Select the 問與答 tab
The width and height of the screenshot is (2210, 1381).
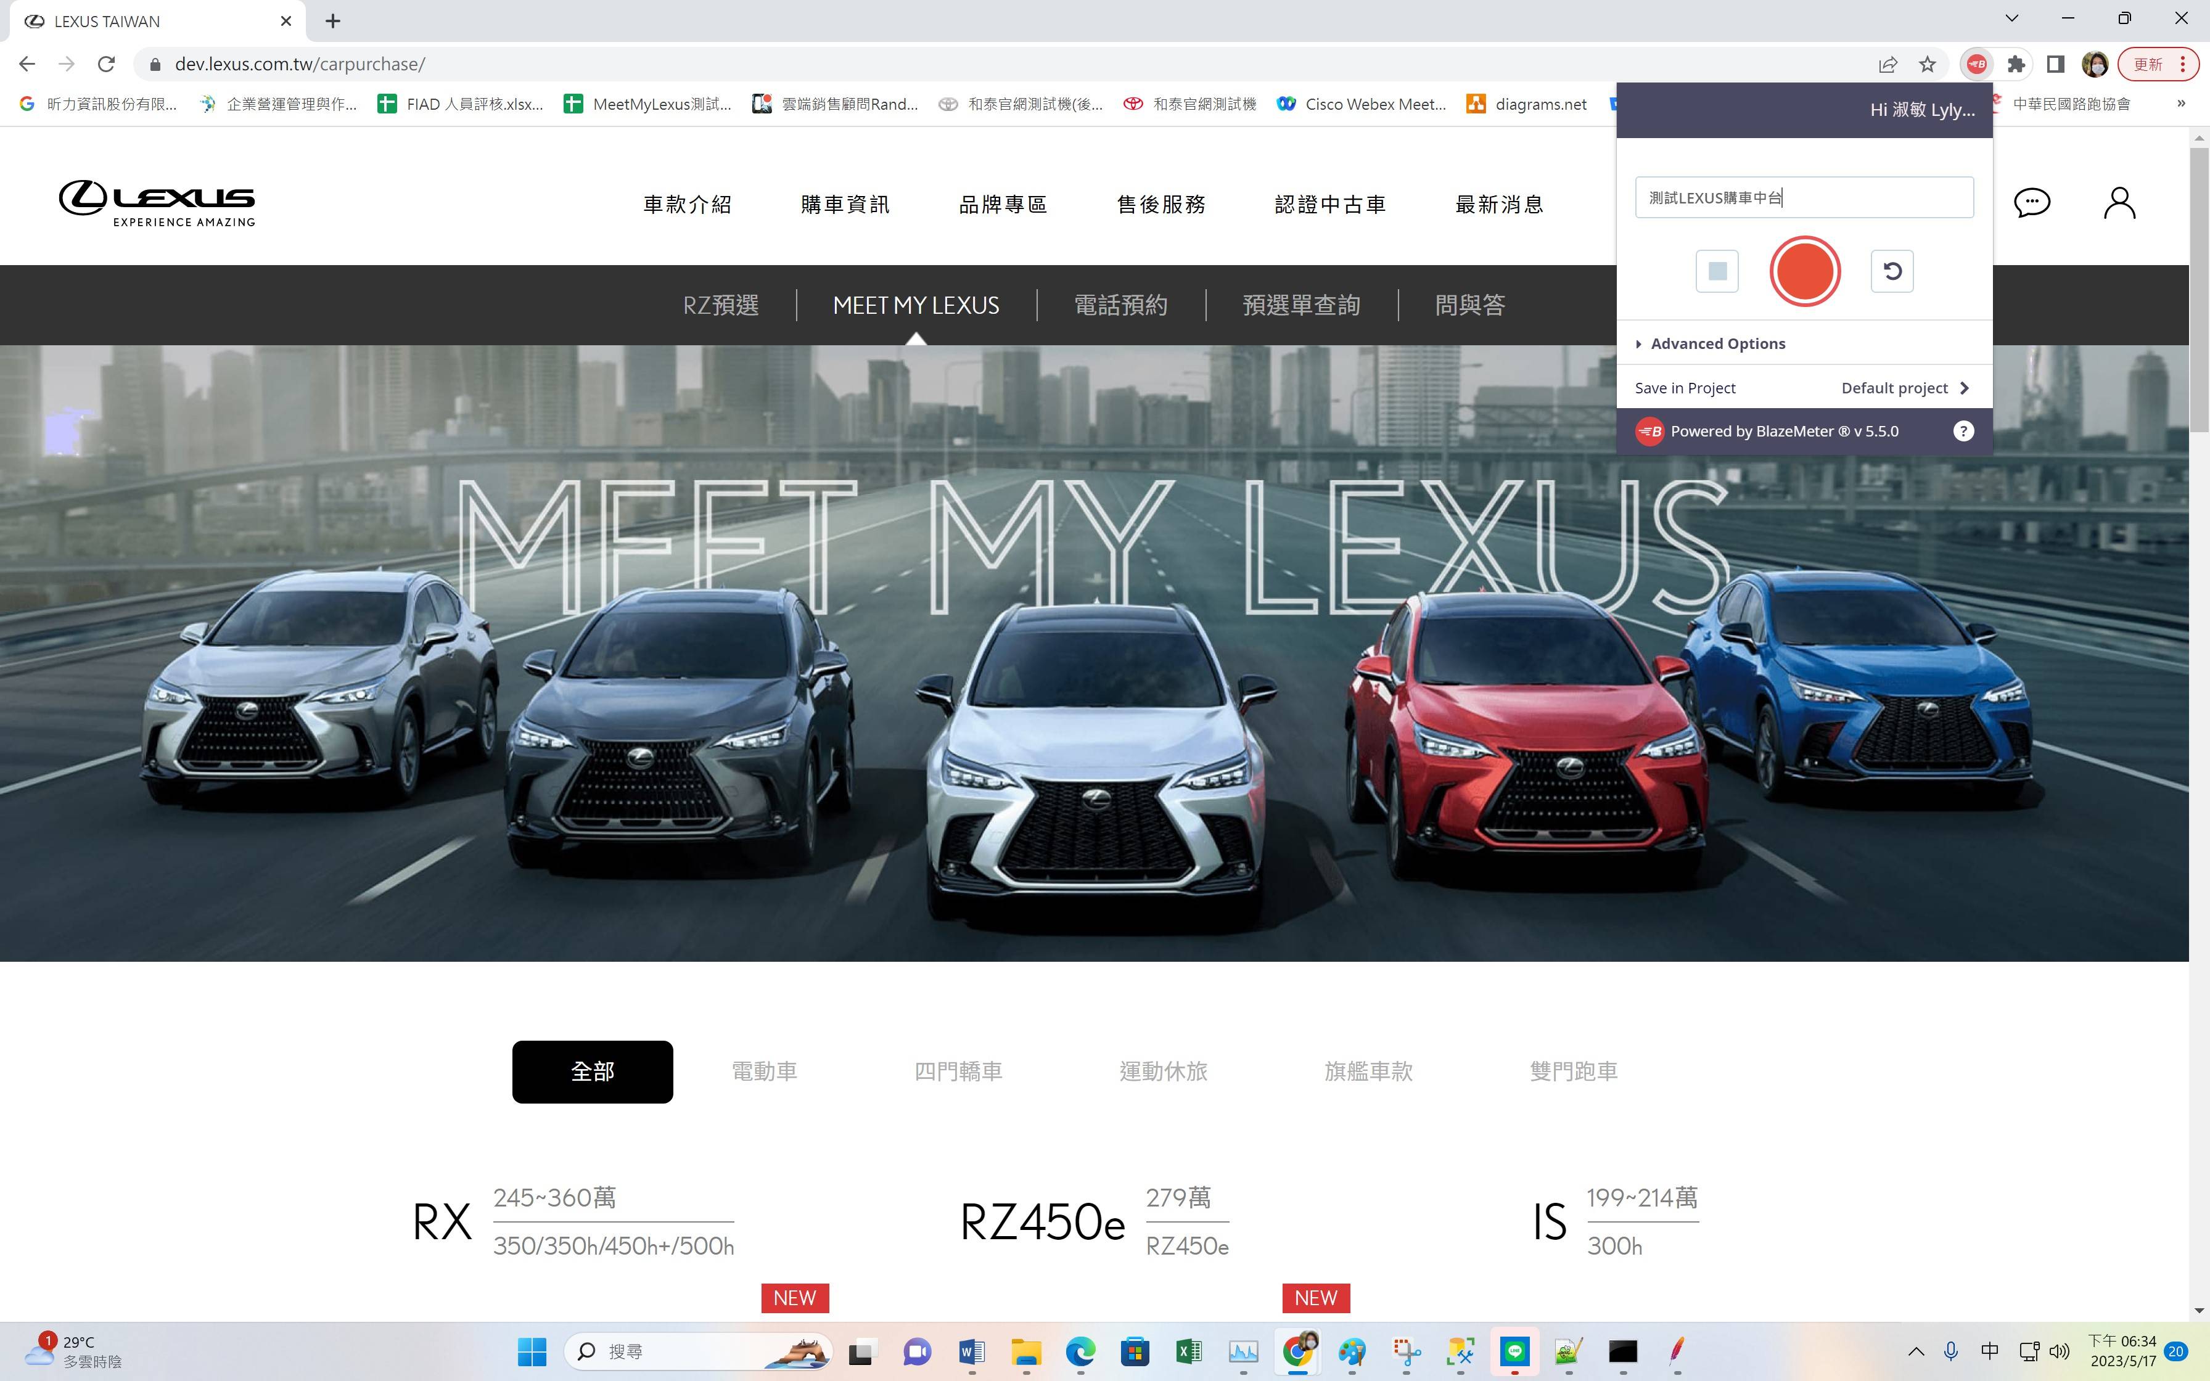click(x=1469, y=305)
